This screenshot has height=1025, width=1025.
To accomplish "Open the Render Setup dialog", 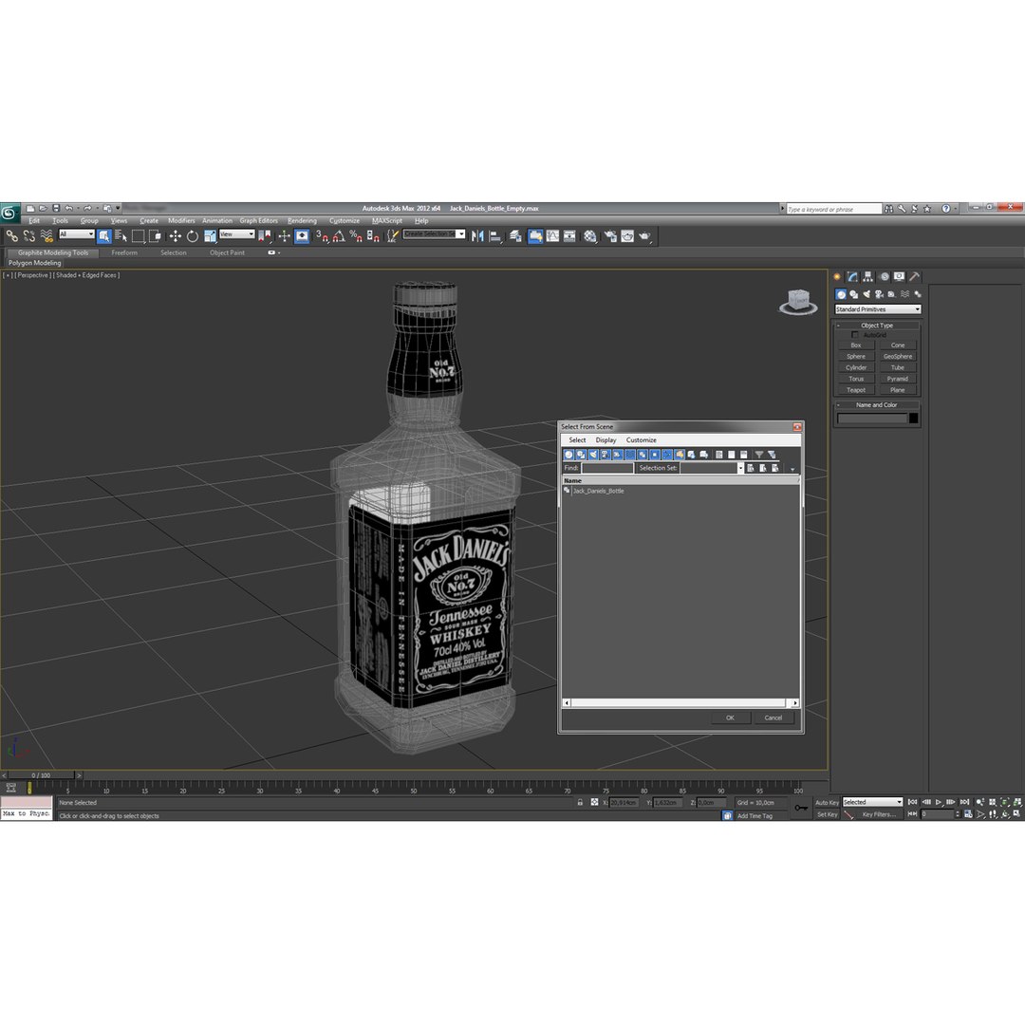I will 610,236.
